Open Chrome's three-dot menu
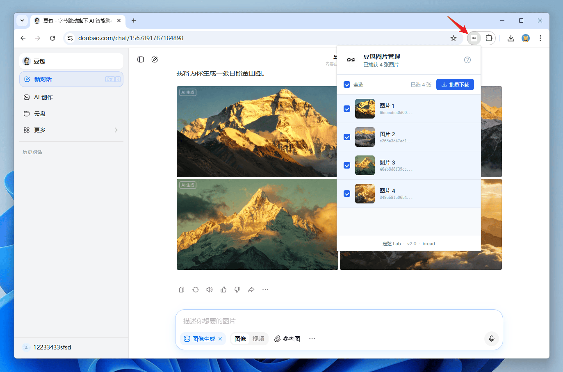 (540, 38)
